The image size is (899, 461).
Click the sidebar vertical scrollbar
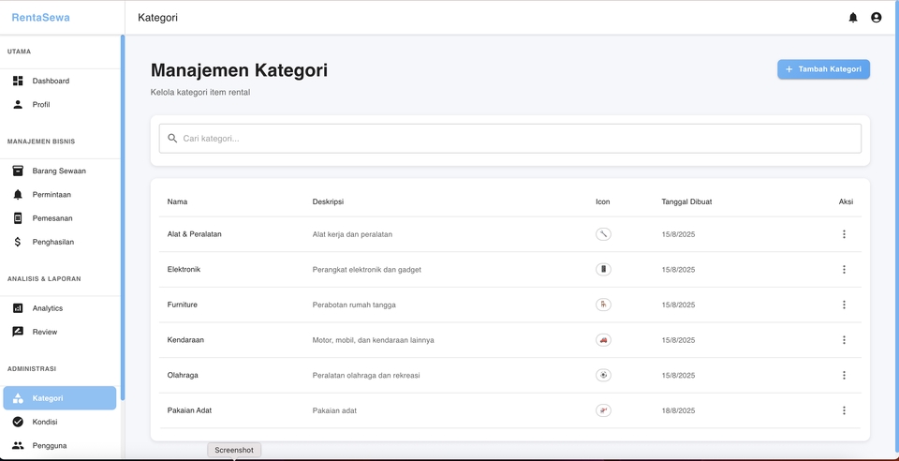tap(123, 216)
